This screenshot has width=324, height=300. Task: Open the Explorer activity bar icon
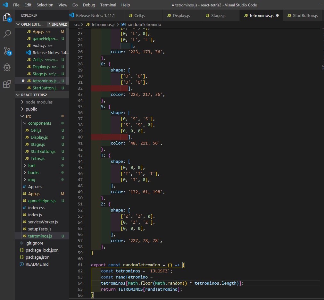[7, 17]
